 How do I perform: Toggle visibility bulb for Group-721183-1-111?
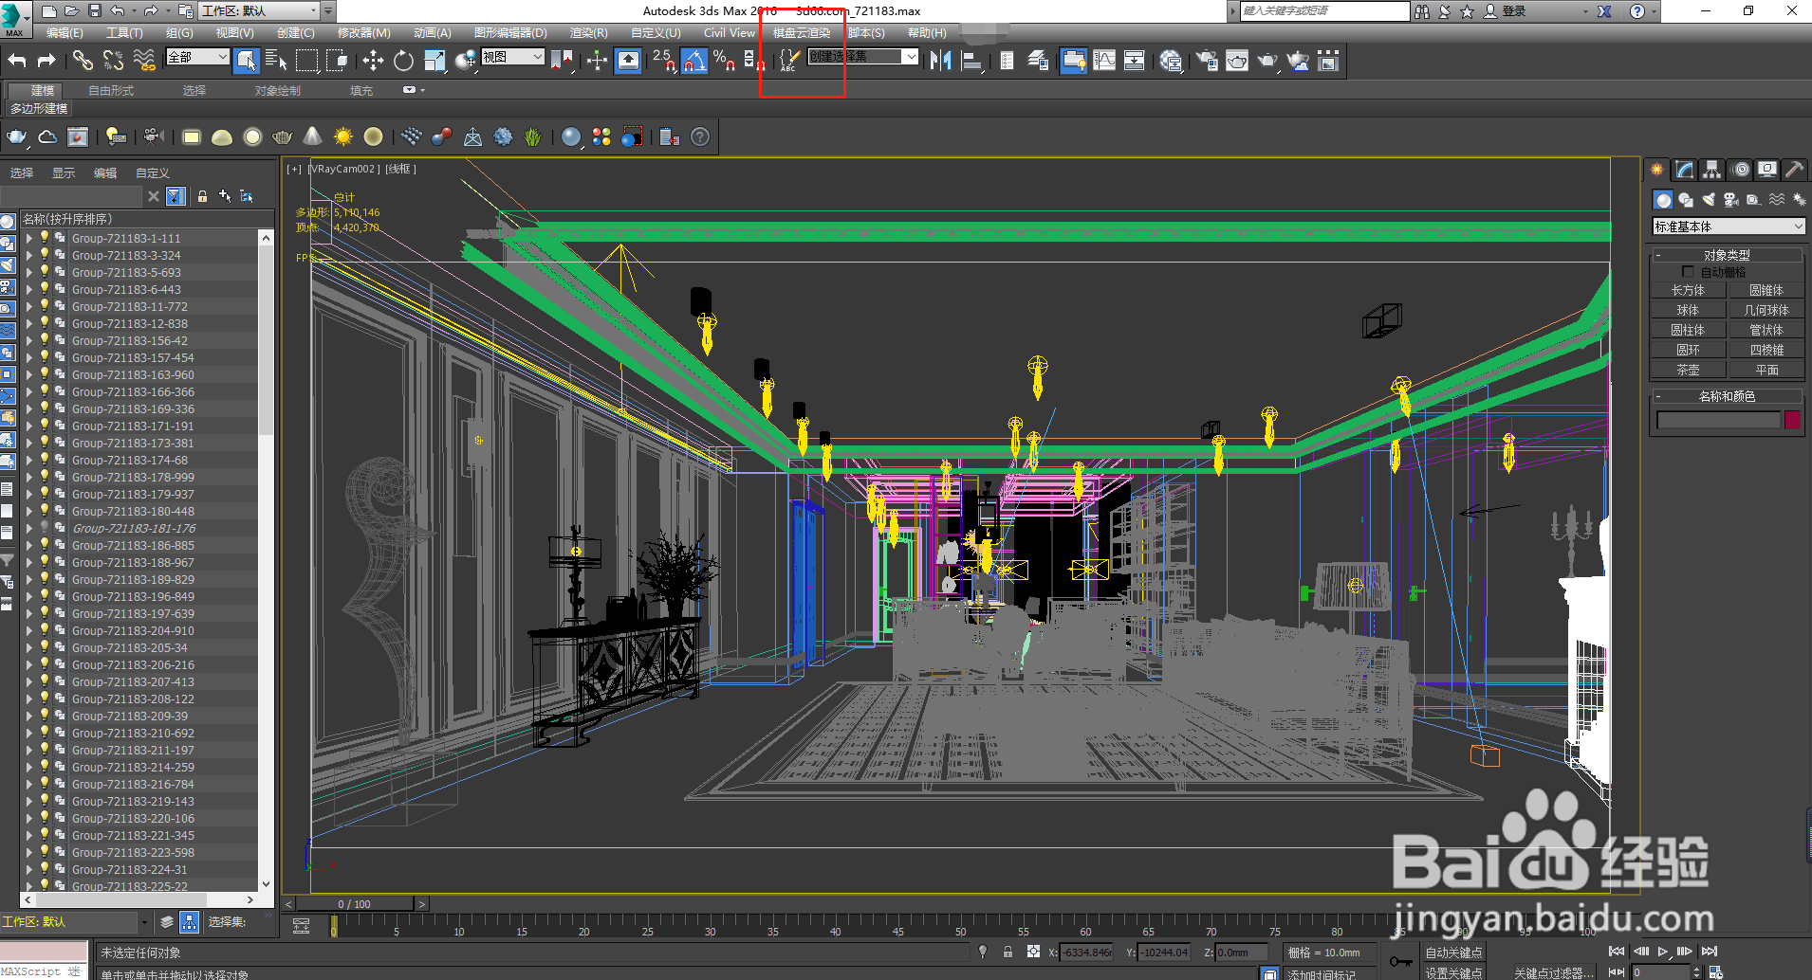click(x=44, y=238)
